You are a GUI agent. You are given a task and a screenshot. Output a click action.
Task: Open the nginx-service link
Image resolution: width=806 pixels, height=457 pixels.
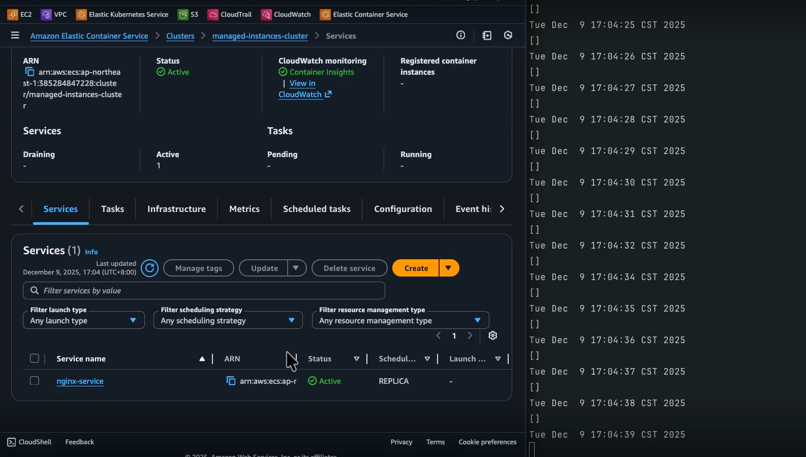pos(80,381)
